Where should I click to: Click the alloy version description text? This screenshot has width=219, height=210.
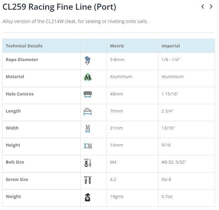pos(75,21)
